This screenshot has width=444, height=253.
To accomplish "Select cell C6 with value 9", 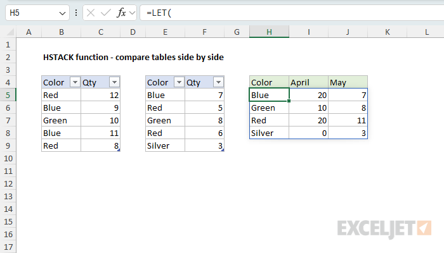I will coord(100,108).
